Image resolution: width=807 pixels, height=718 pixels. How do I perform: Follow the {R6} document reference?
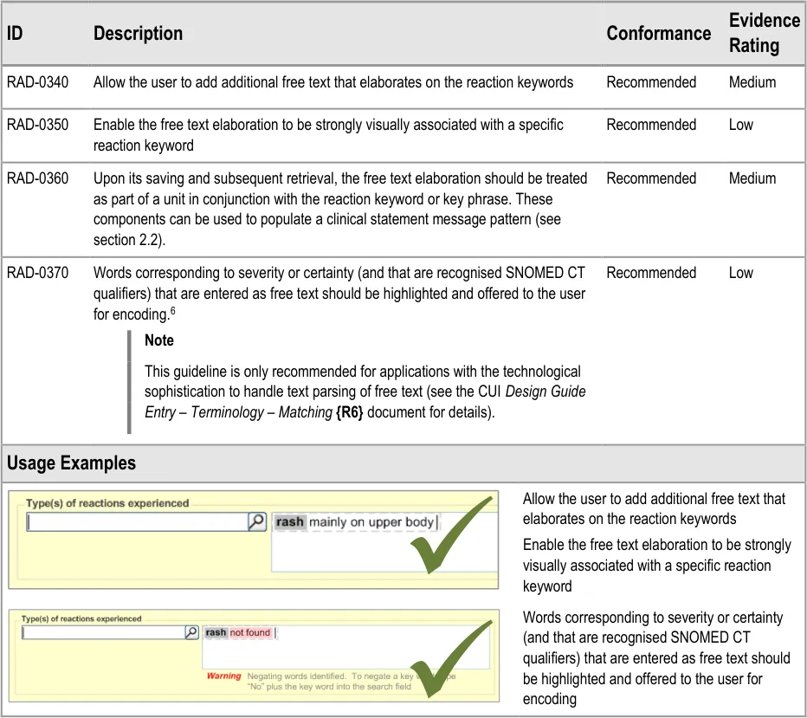349,412
